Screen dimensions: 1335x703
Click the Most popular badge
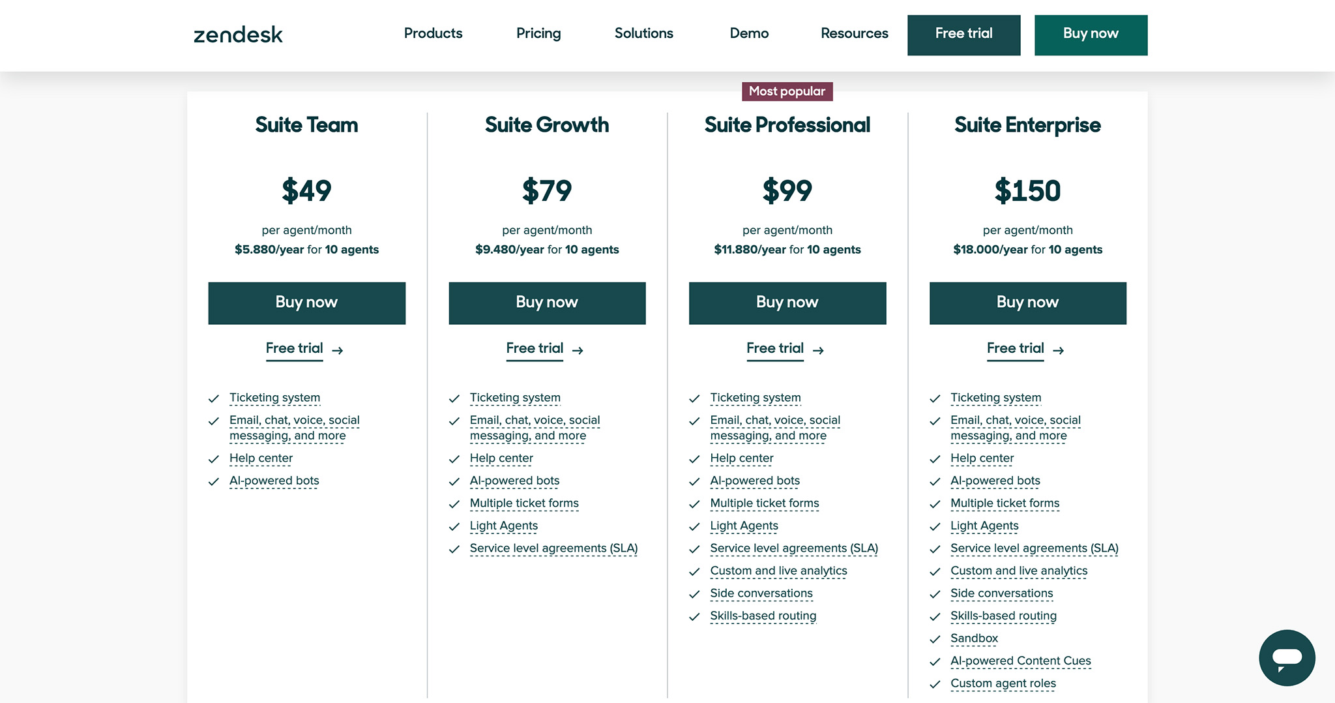(787, 91)
